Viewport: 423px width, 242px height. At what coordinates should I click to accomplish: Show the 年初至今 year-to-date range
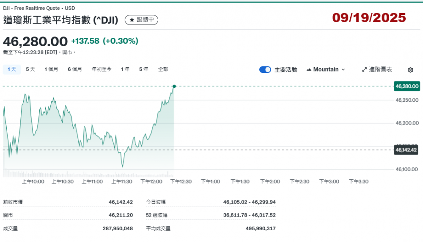tap(102, 69)
